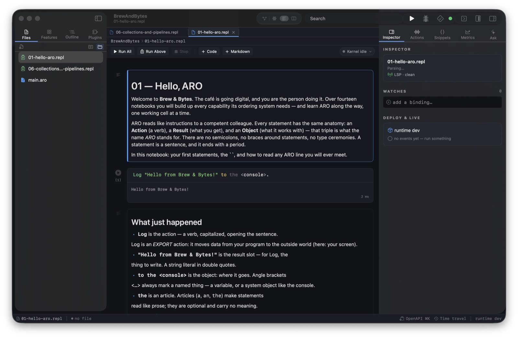Switch to the Actions panel tab
This screenshot has width=518, height=338.
pos(417,34)
